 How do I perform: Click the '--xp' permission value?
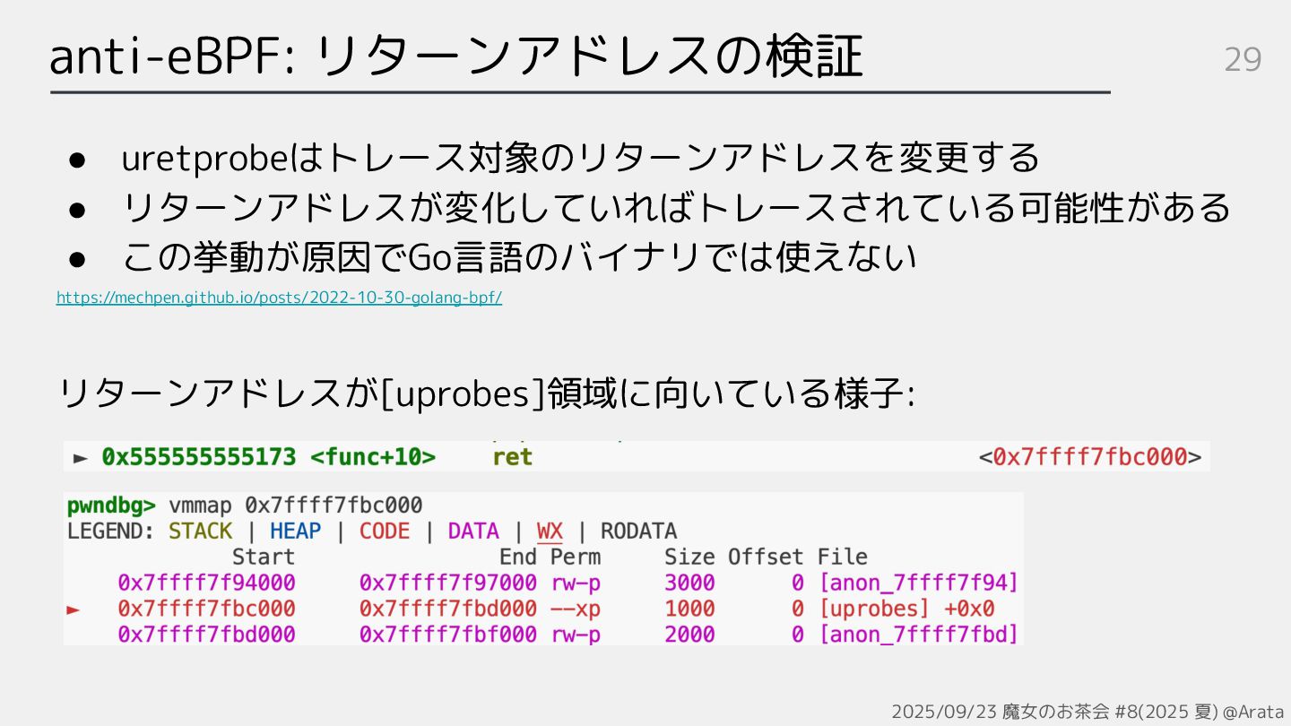pos(576,609)
